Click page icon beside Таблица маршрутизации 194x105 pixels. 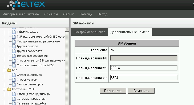click(x=14, y=94)
